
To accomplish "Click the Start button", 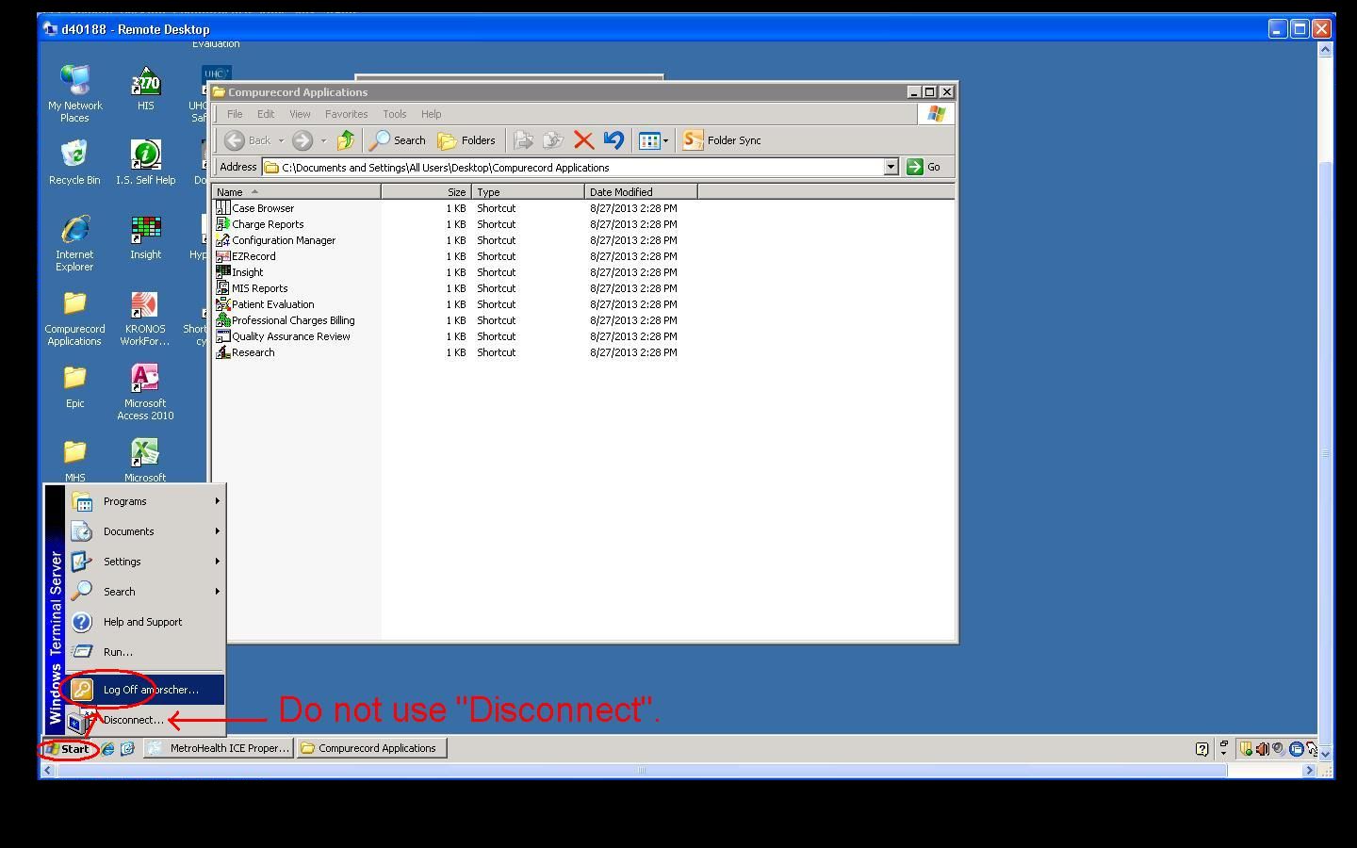I will tap(68, 749).
